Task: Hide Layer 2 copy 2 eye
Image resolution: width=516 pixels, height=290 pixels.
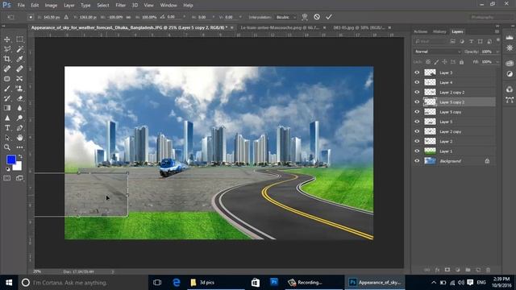Action: tap(417, 92)
